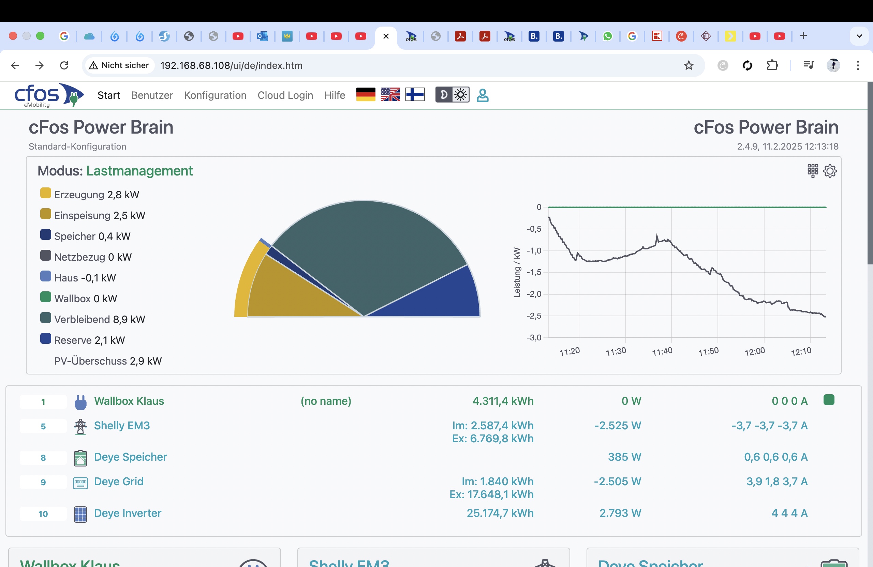Open the Konfiguration menu
The image size is (873, 567).
click(215, 95)
